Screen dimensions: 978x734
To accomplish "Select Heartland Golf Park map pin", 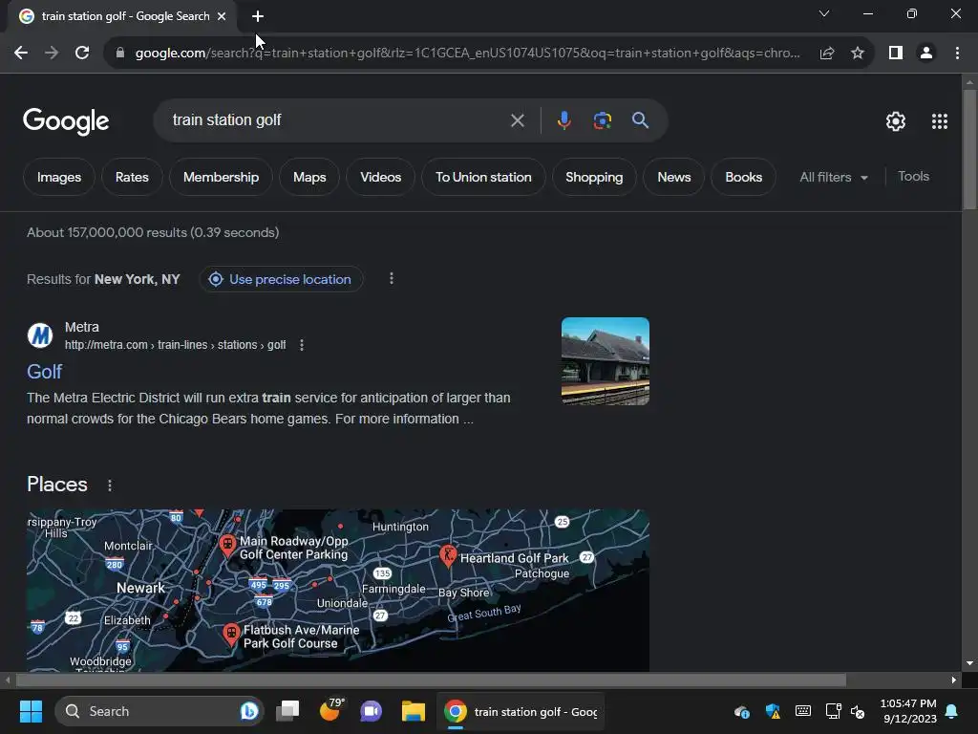I will click(448, 555).
